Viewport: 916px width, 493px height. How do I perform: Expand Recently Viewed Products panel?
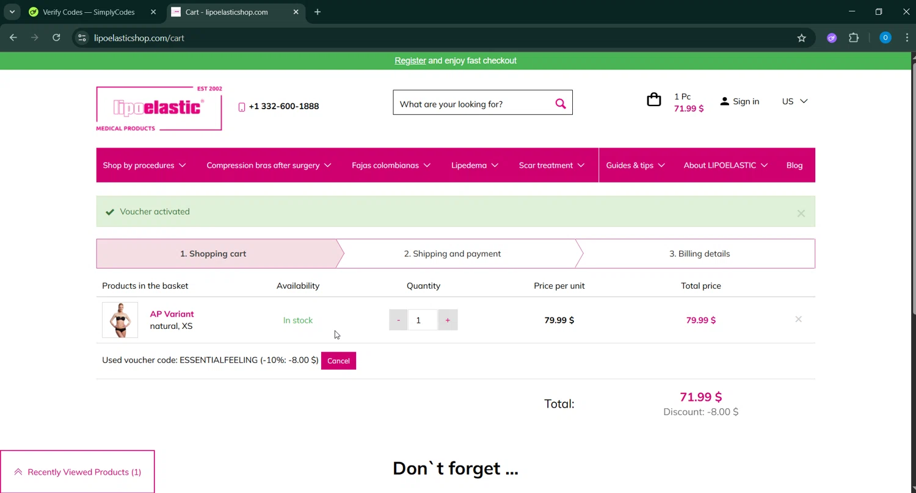78,472
